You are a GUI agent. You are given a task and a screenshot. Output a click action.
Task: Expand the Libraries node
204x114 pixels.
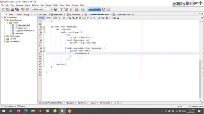(x=5, y=39)
